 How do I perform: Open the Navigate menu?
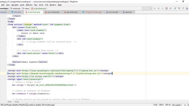tap(15, 5)
